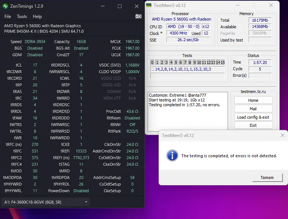Click the PowerDown Disabled value
Viewport: 288px width, 219px height.
tap(81, 191)
